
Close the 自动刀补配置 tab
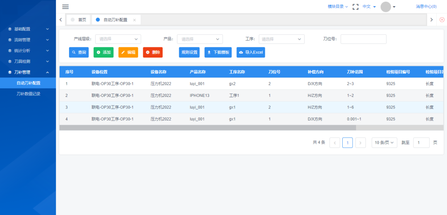[x=135, y=20]
